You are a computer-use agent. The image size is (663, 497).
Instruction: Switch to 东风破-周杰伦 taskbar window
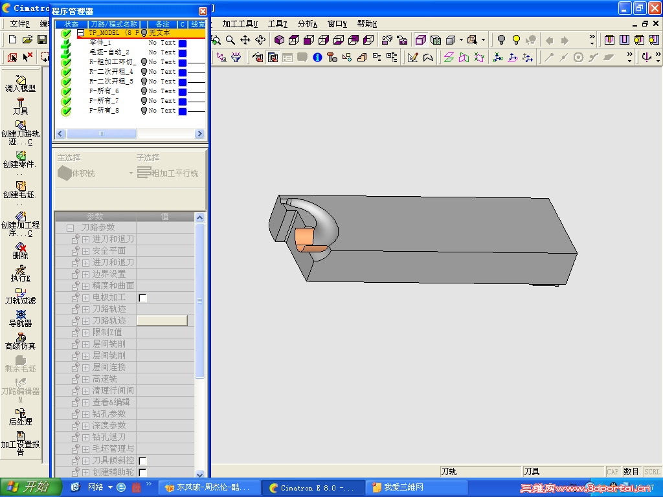(210, 487)
